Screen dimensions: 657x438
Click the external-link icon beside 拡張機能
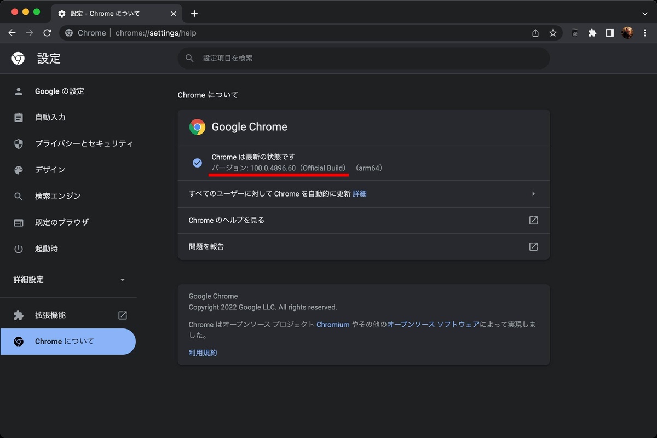(x=123, y=315)
